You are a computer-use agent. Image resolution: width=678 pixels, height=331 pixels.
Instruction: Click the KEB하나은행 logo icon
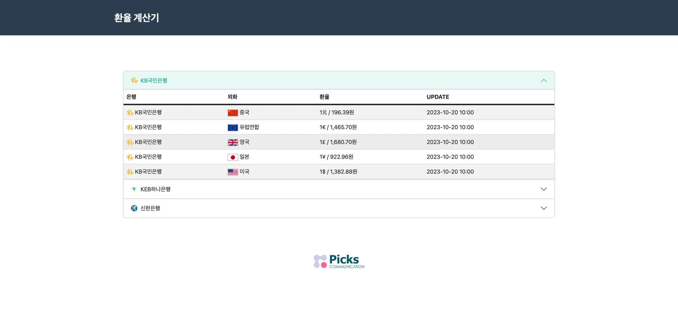(134, 189)
